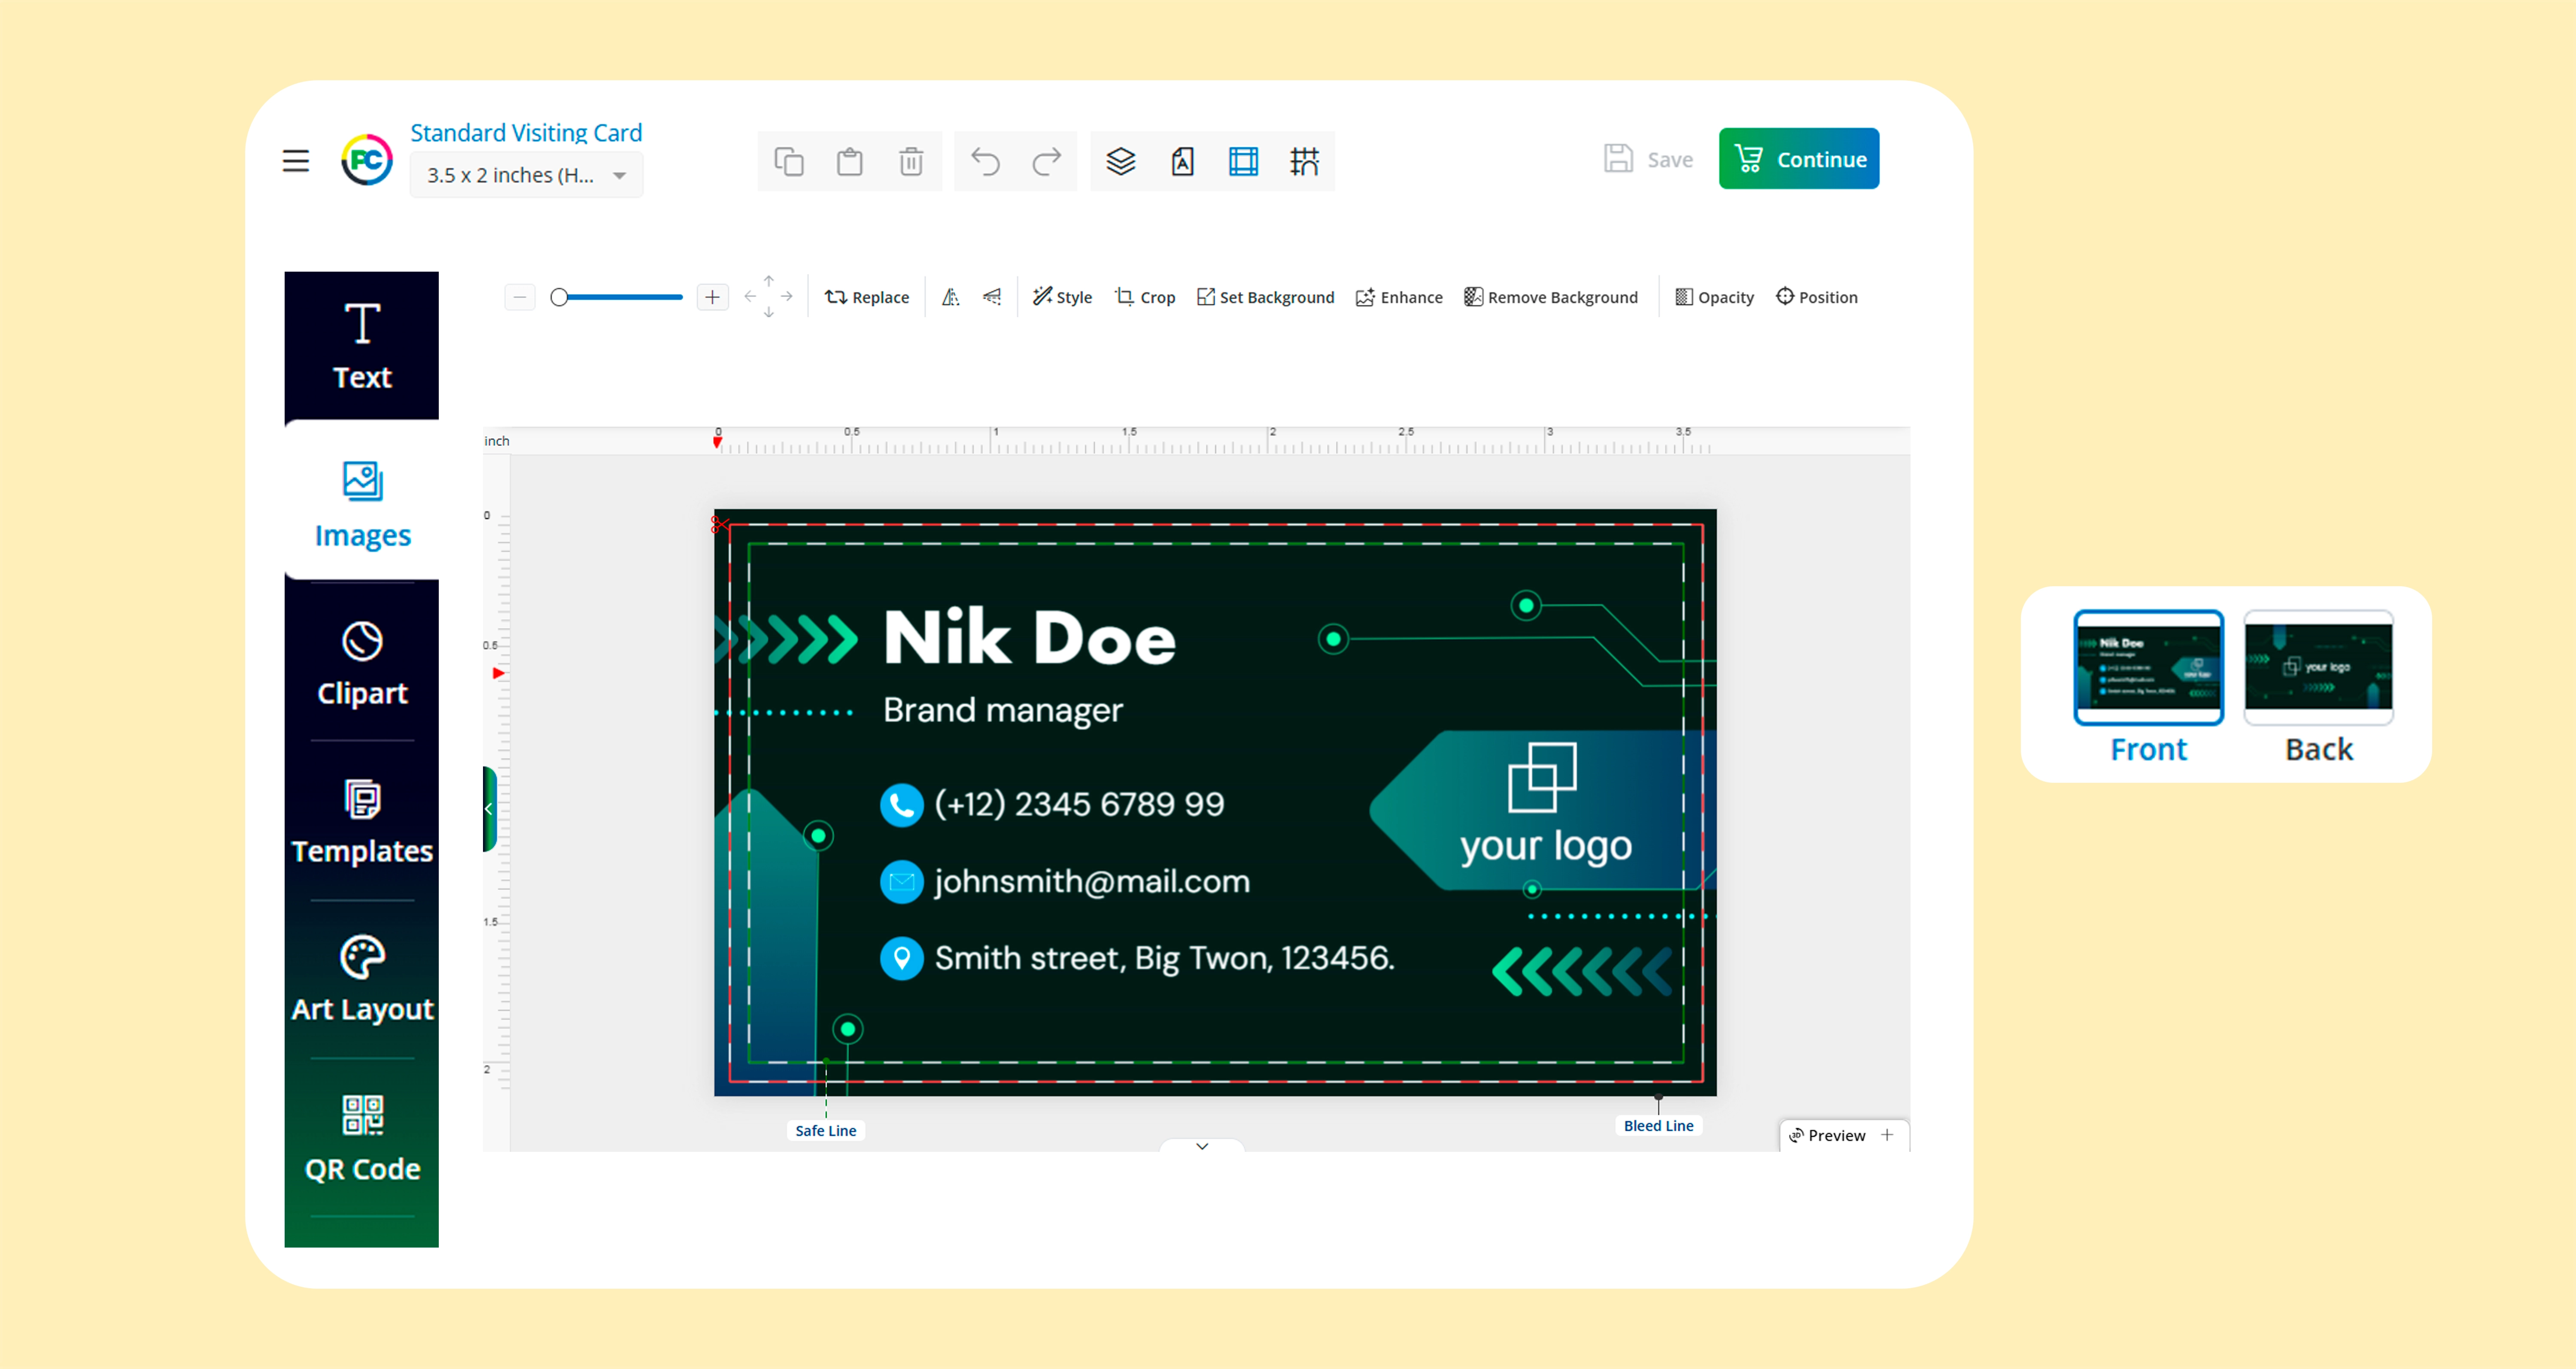This screenshot has height=1369, width=2576.
Task: Click the inch ruler unit label
Action: 497,441
